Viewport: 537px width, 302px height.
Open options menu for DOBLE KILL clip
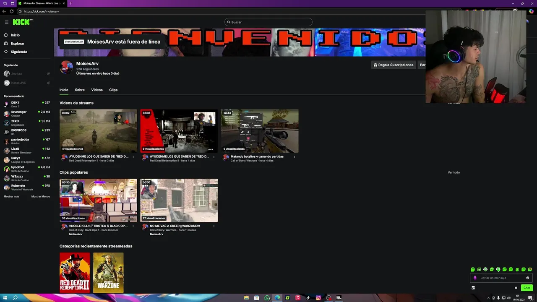(133, 226)
